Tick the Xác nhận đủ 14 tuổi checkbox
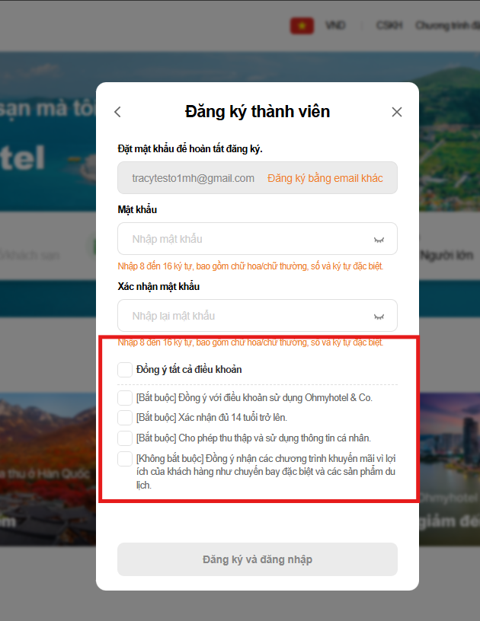This screenshot has height=621, width=480. pyautogui.click(x=125, y=418)
